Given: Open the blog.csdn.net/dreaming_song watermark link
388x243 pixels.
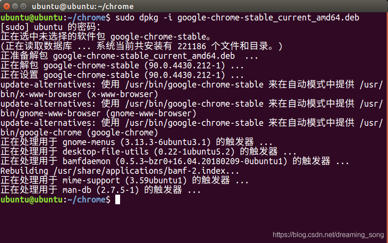Looking at the screenshot, I should click(328, 235).
